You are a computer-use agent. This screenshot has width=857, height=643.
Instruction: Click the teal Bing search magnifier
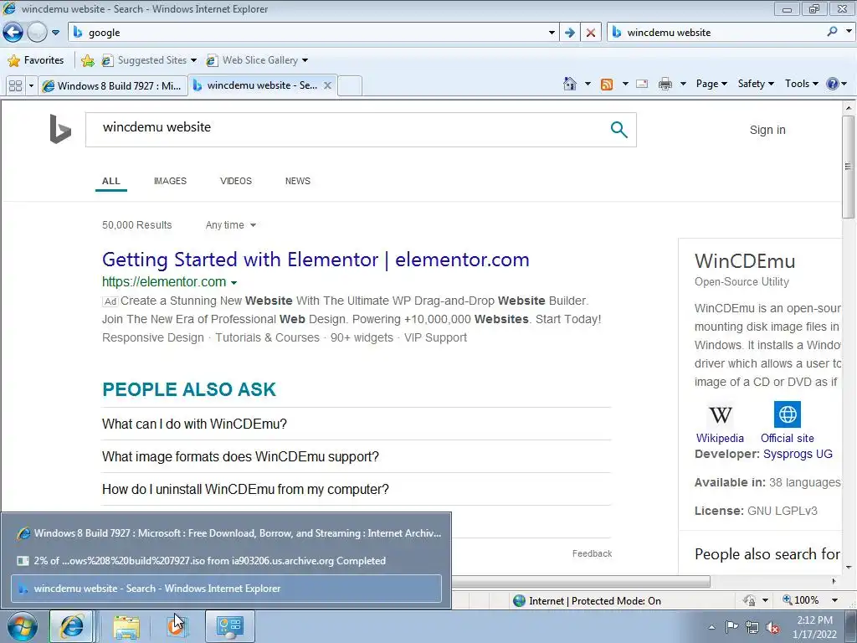pyautogui.click(x=618, y=130)
